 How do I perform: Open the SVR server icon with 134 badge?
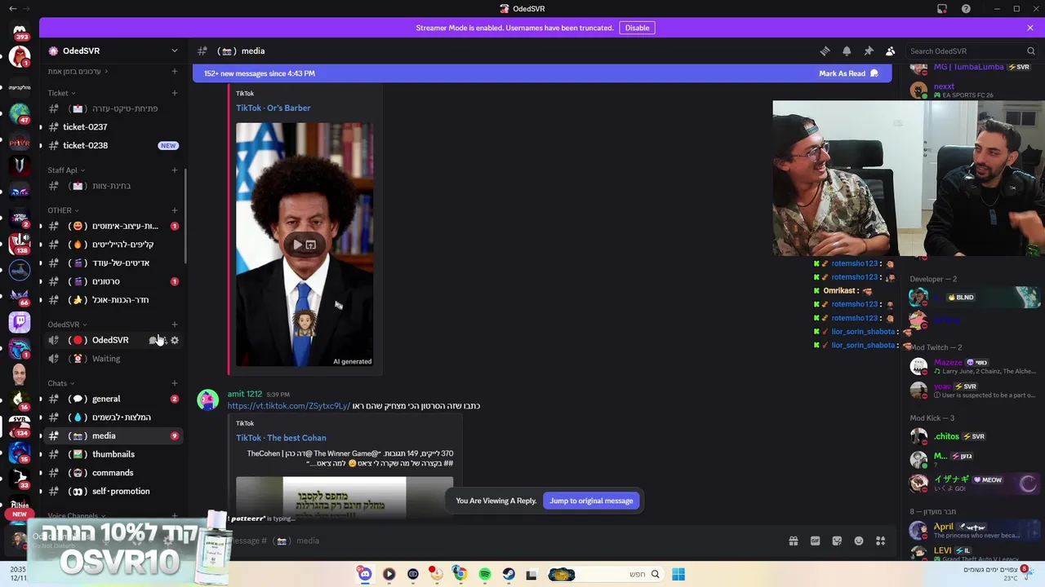(x=20, y=426)
